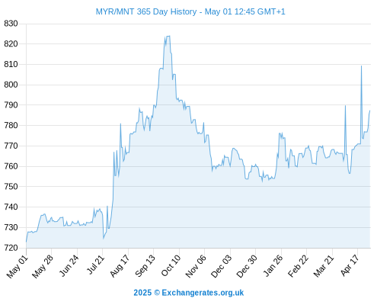The image size is (377, 305).
Task: Click the 830 y-axis value label
Action: point(11,24)
